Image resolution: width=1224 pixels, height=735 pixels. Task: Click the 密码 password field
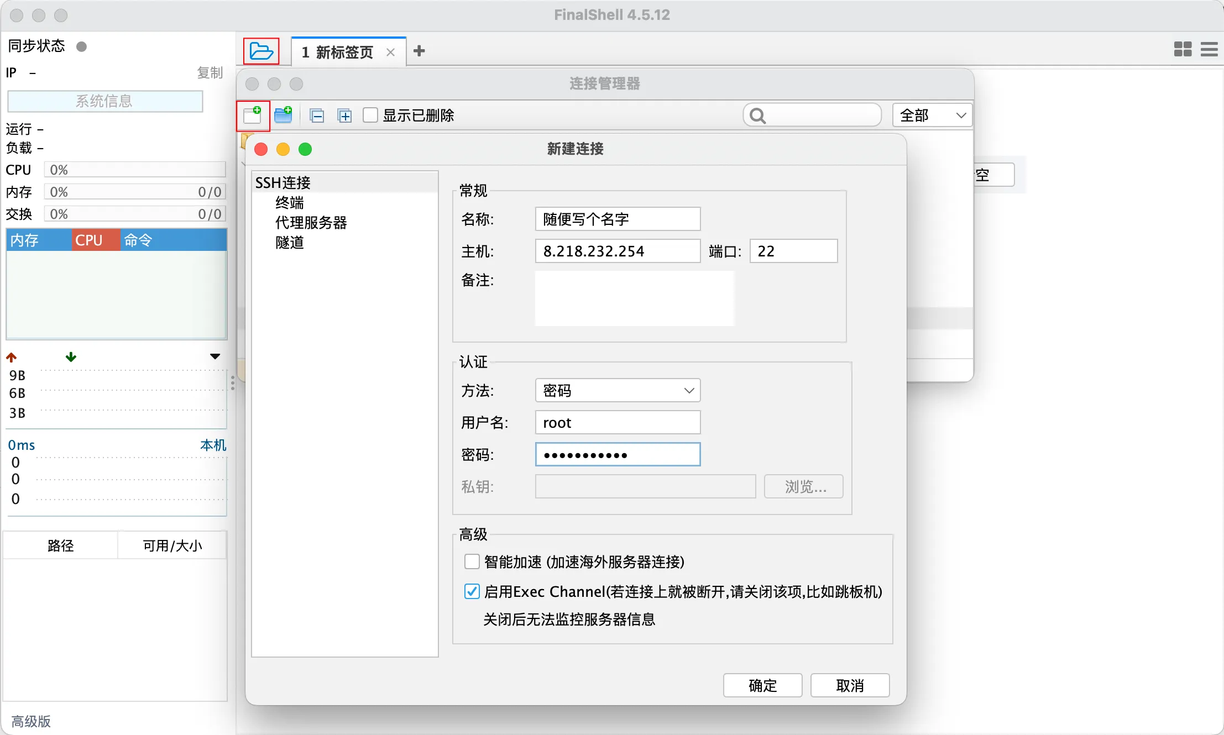[618, 454]
